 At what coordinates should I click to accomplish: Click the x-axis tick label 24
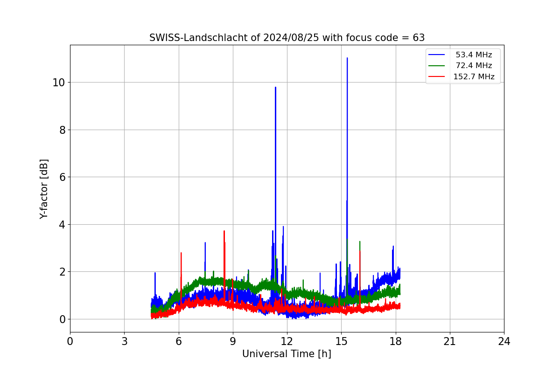click(x=504, y=341)
